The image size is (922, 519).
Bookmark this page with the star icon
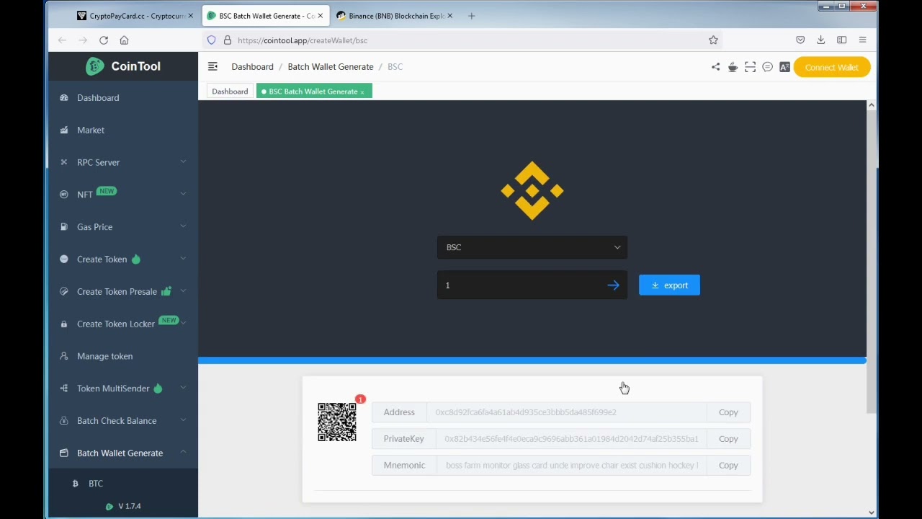pyautogui.click(x=713, y=40)
